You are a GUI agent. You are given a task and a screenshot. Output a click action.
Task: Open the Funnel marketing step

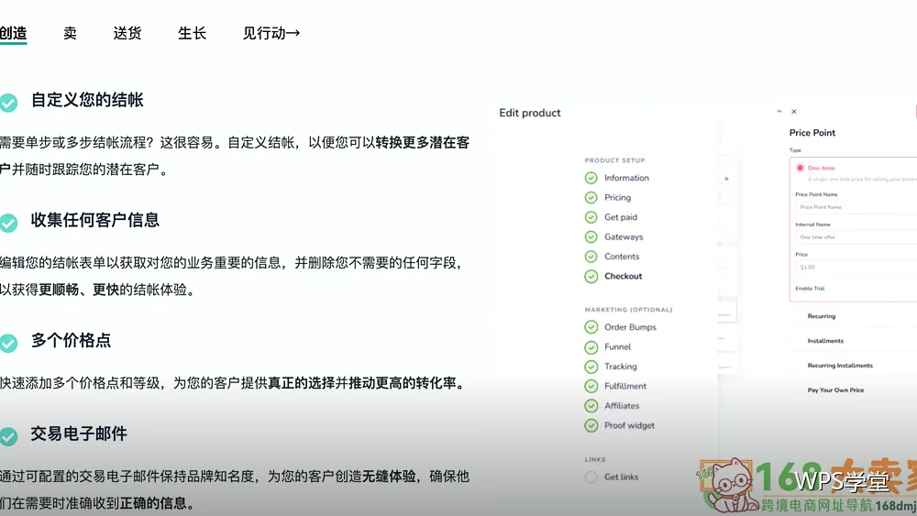pos(617,347)
